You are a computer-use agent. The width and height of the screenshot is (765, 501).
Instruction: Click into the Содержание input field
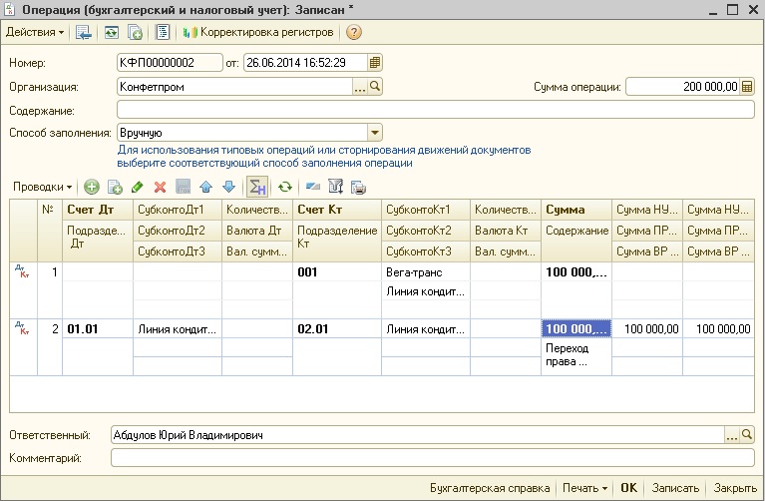(435, 110)
